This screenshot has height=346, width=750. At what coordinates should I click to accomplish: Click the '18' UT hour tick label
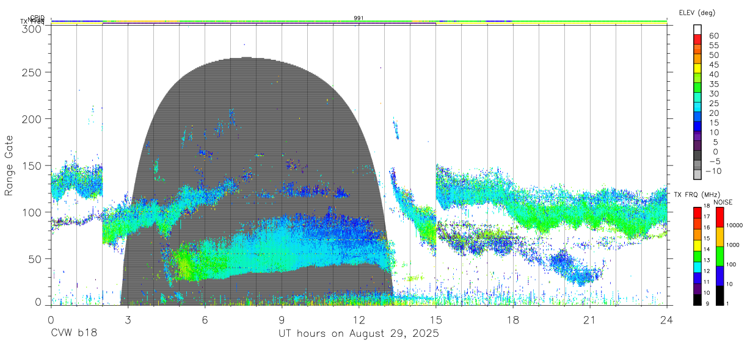(x=513, y=319)
